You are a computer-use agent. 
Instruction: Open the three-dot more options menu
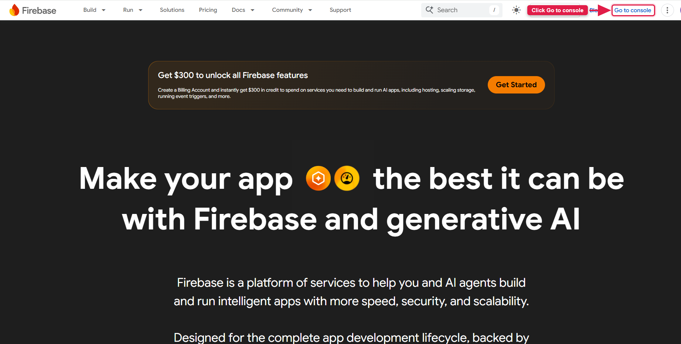coord(667,10)
